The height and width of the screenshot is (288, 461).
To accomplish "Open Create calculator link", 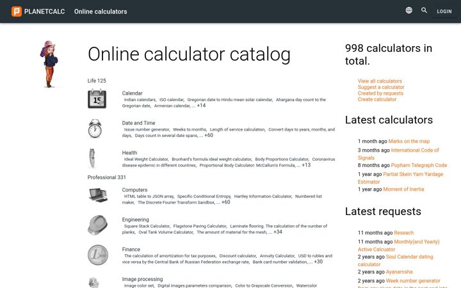I will pos(377,99).
